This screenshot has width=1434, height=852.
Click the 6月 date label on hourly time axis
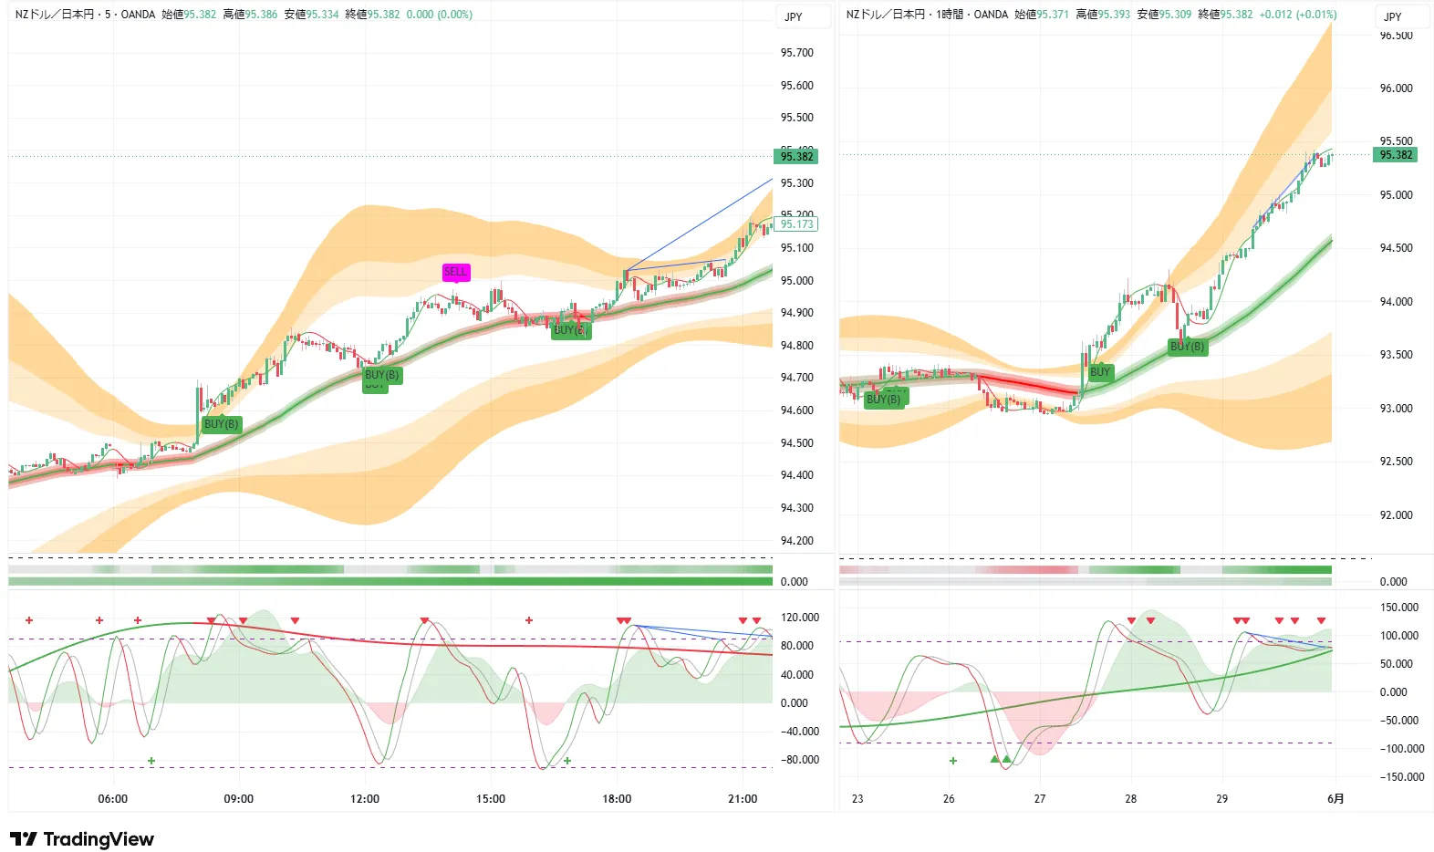coord(1335,799)
